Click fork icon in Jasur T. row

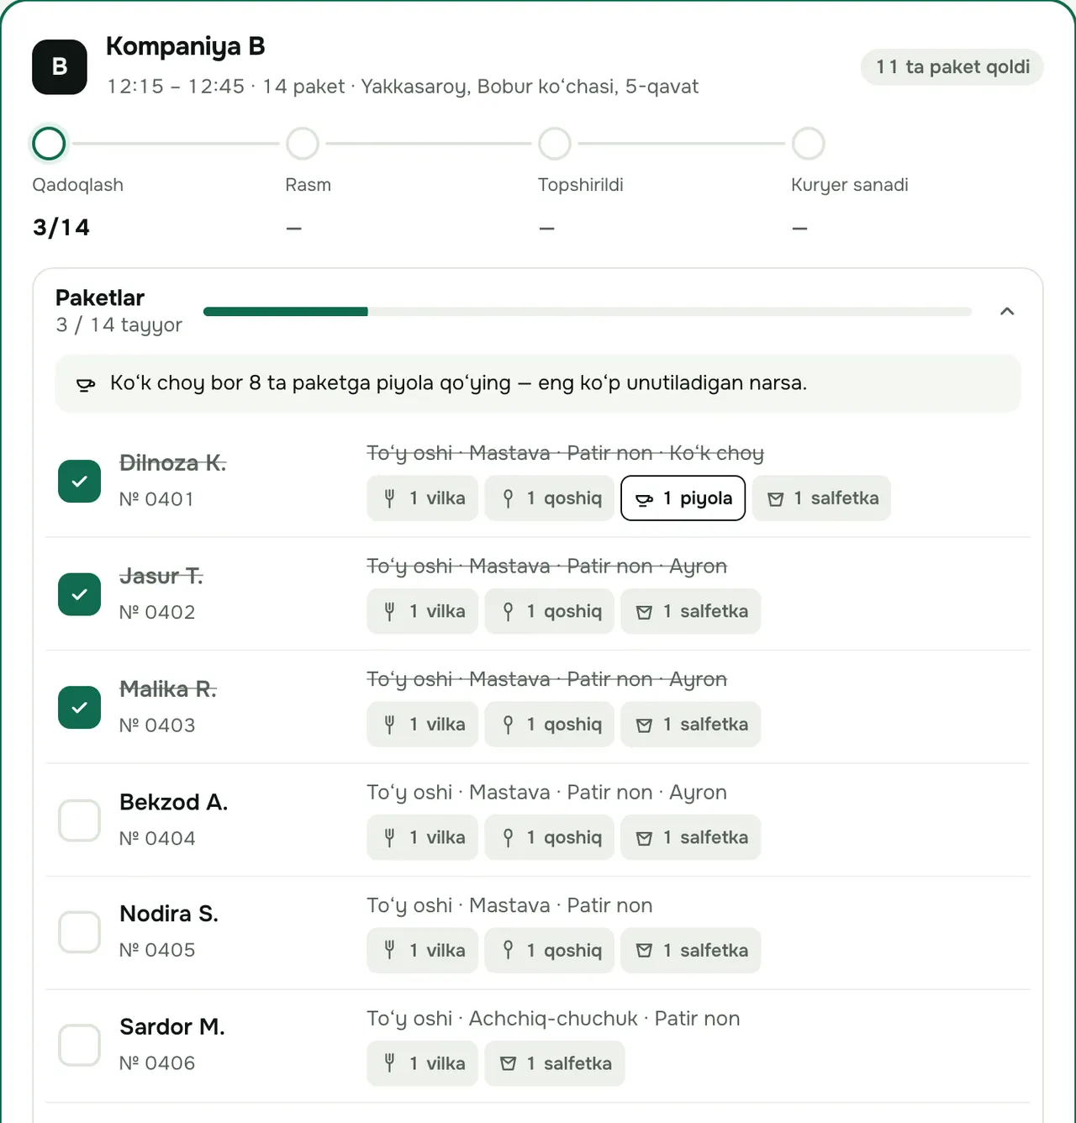coord(389,611)
